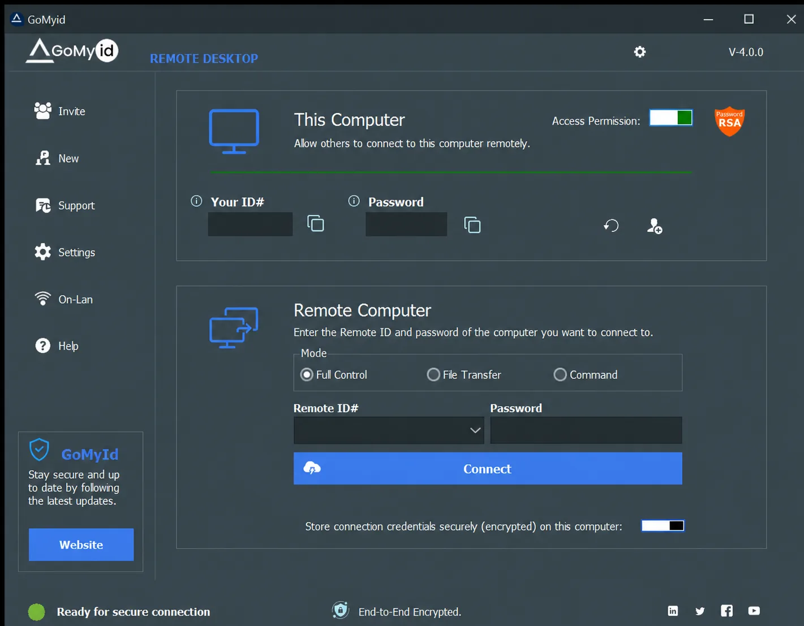Click the Website button
804x626 pixels.
(81, 545)
